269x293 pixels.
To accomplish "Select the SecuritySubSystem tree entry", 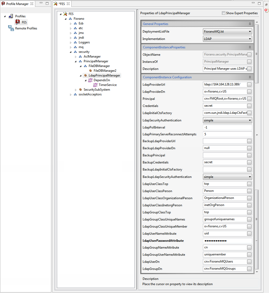I will click(97, 90).
